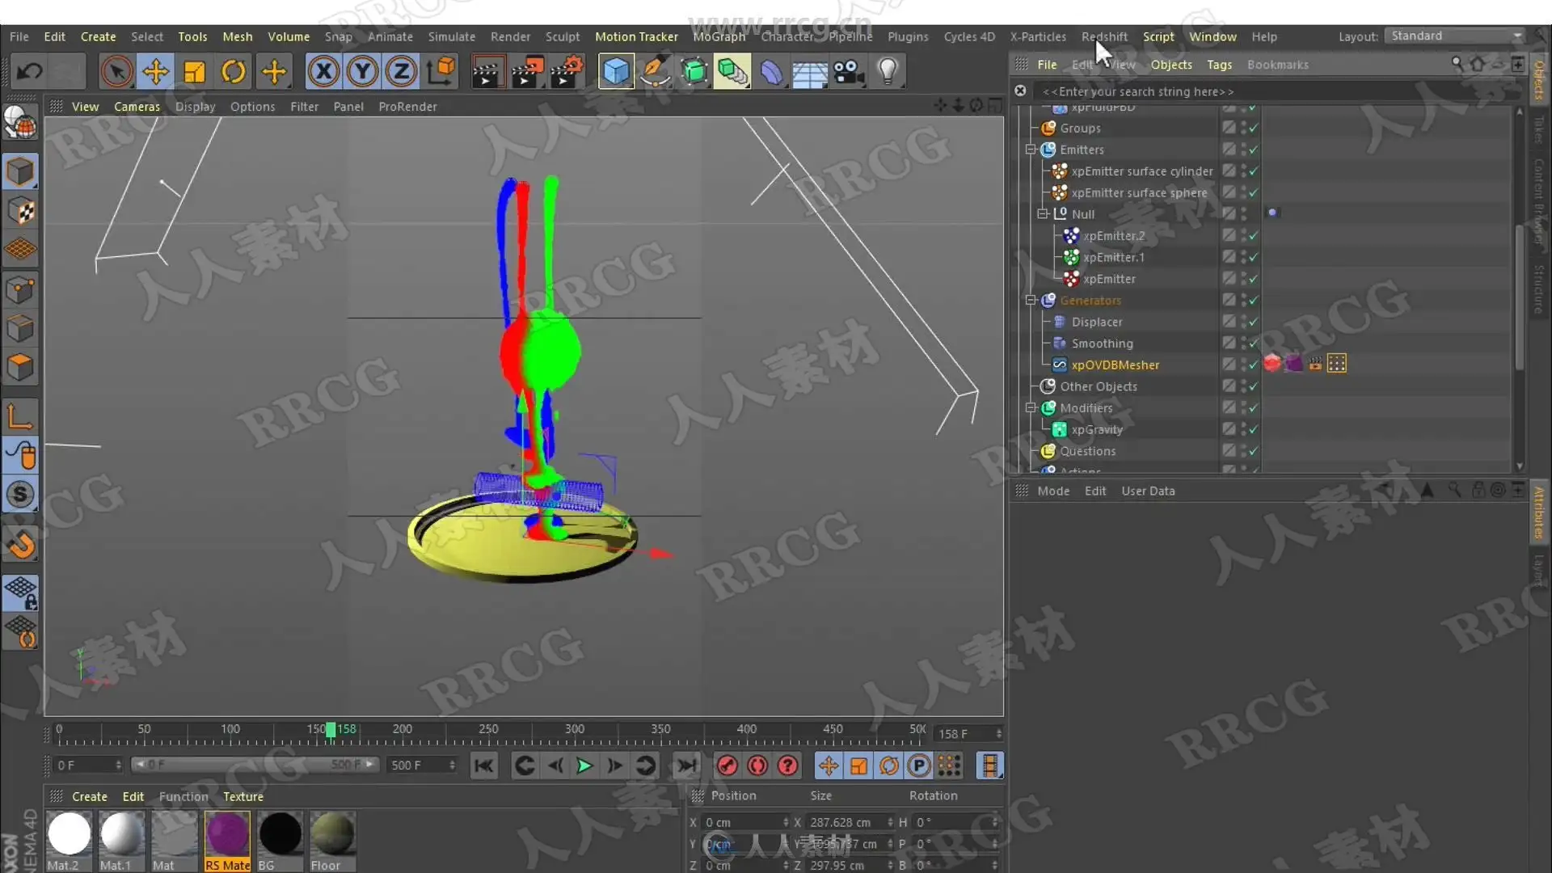Click the camera object icon

849,72
